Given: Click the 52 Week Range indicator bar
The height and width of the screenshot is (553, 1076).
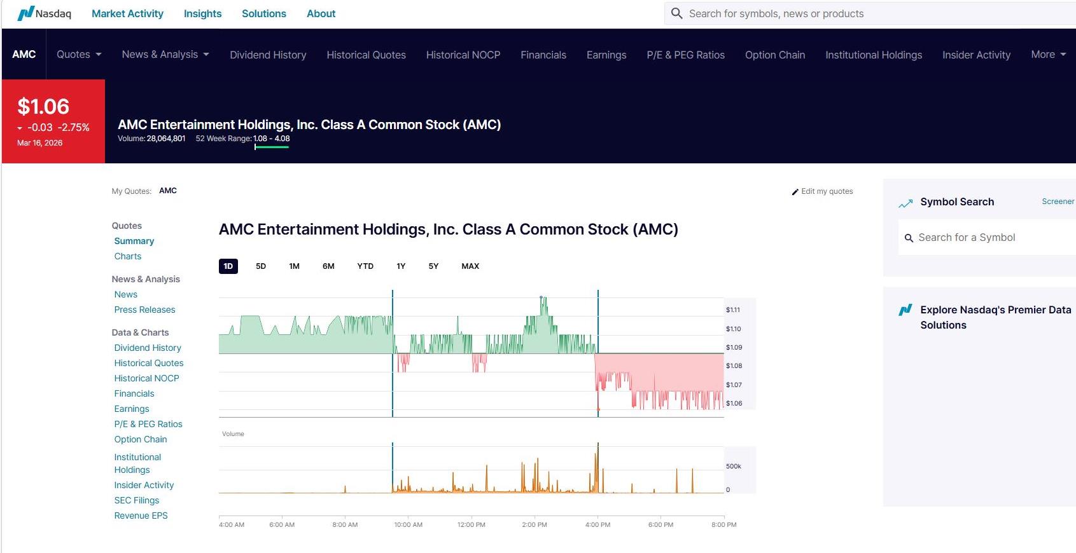Looking at the screenshot, I should tap(272, 147).
